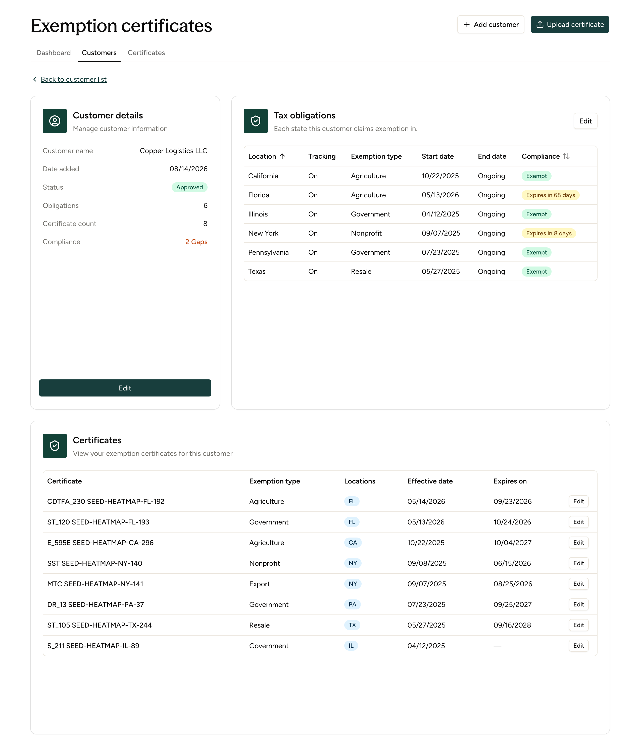
Task: Sort the Compliance column with arrows icon
Action: click(566, 156)
